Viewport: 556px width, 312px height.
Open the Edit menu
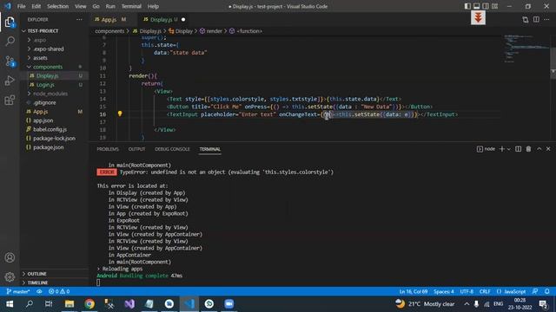click(36, 6)
